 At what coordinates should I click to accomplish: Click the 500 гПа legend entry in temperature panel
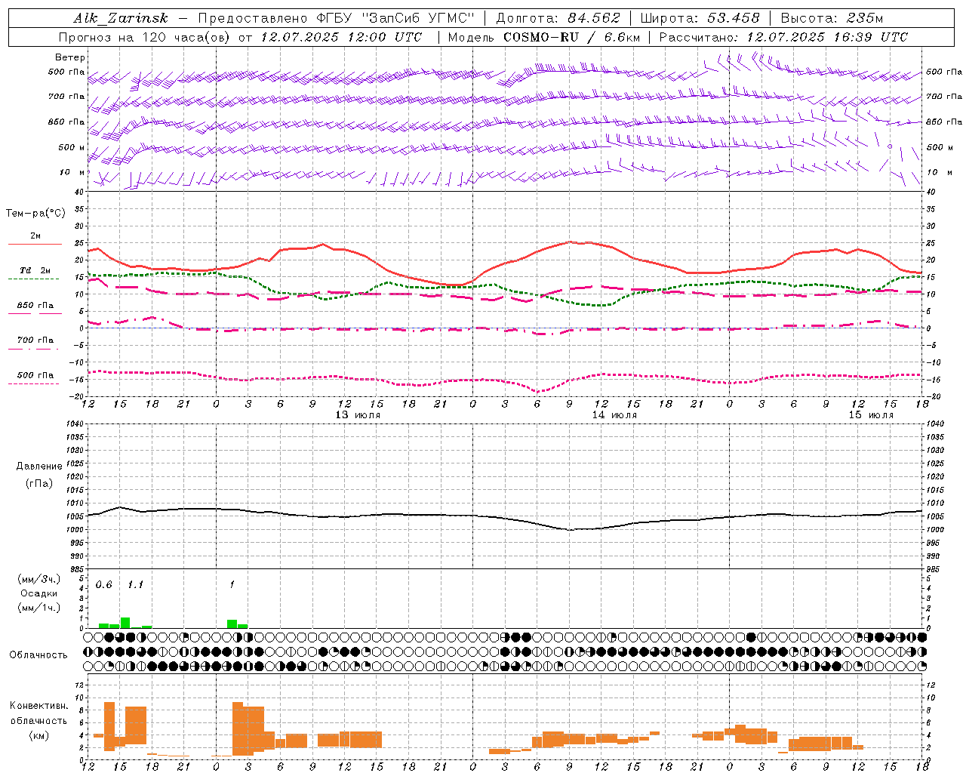tap(35, 375)
